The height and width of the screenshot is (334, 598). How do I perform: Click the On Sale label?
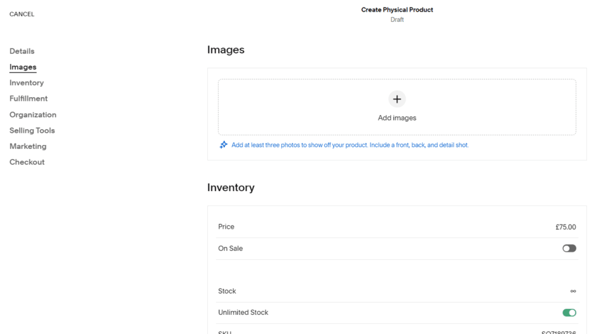pyautogui.click(x=230, y=248)
